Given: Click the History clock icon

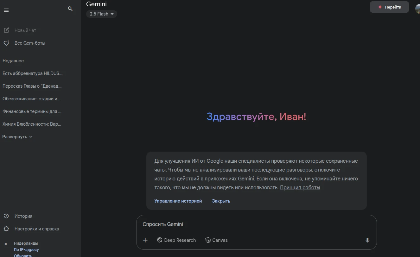Looking at the screenshot, I should coord(6,216).
